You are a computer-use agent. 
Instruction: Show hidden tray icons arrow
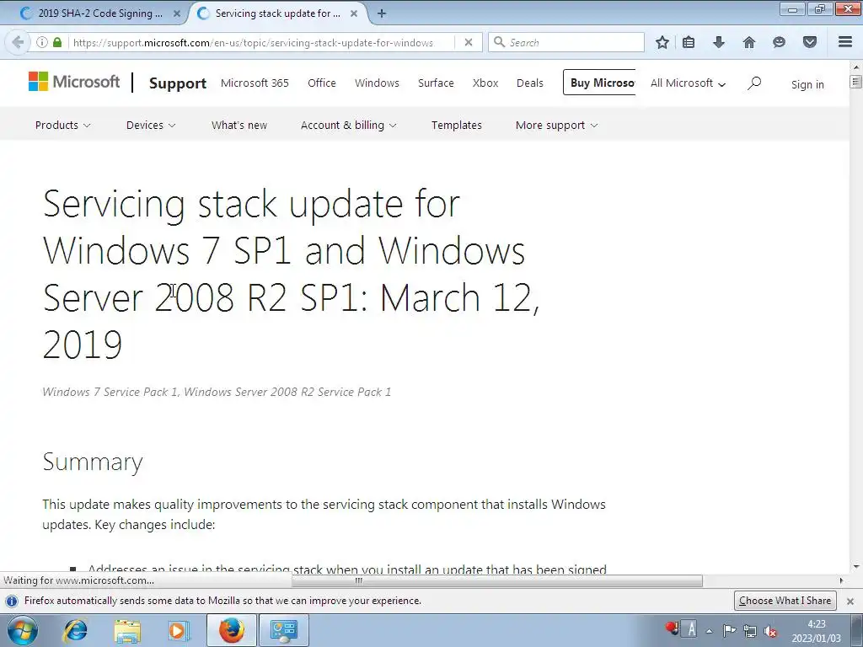(710, 631)
